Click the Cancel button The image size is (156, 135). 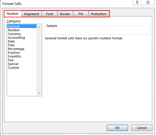pyautogui.click(x=142, y=128)
